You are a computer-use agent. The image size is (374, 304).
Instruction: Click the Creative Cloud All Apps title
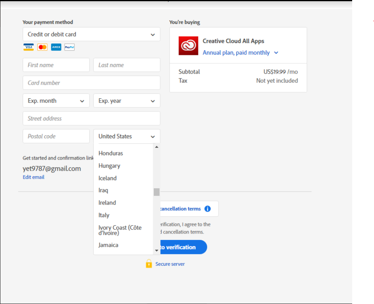point(233,41)
